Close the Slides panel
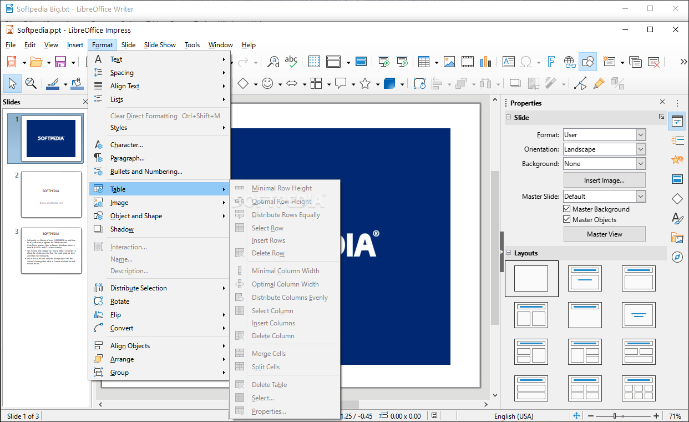Image resolution: width=689 pixels, height=422 pixels. coord(85,102)
